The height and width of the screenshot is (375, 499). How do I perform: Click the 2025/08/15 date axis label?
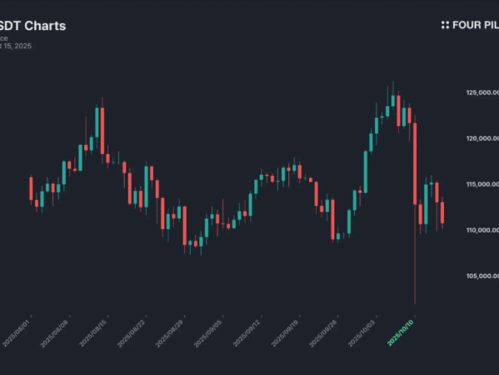[x=92, y=333]
